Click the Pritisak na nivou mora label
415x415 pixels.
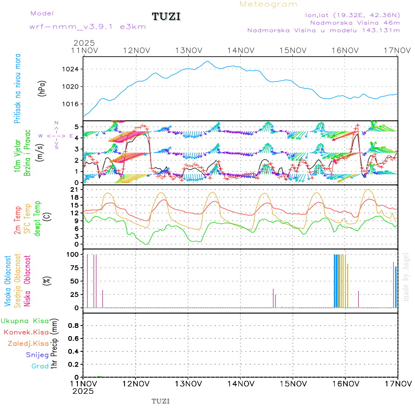tap(18, 89)
